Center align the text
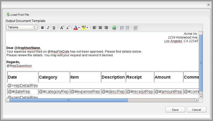Screen dimensions: 213x121 100,27
